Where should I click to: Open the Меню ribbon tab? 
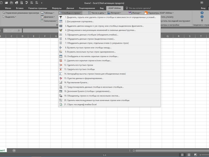click(8, 8)
